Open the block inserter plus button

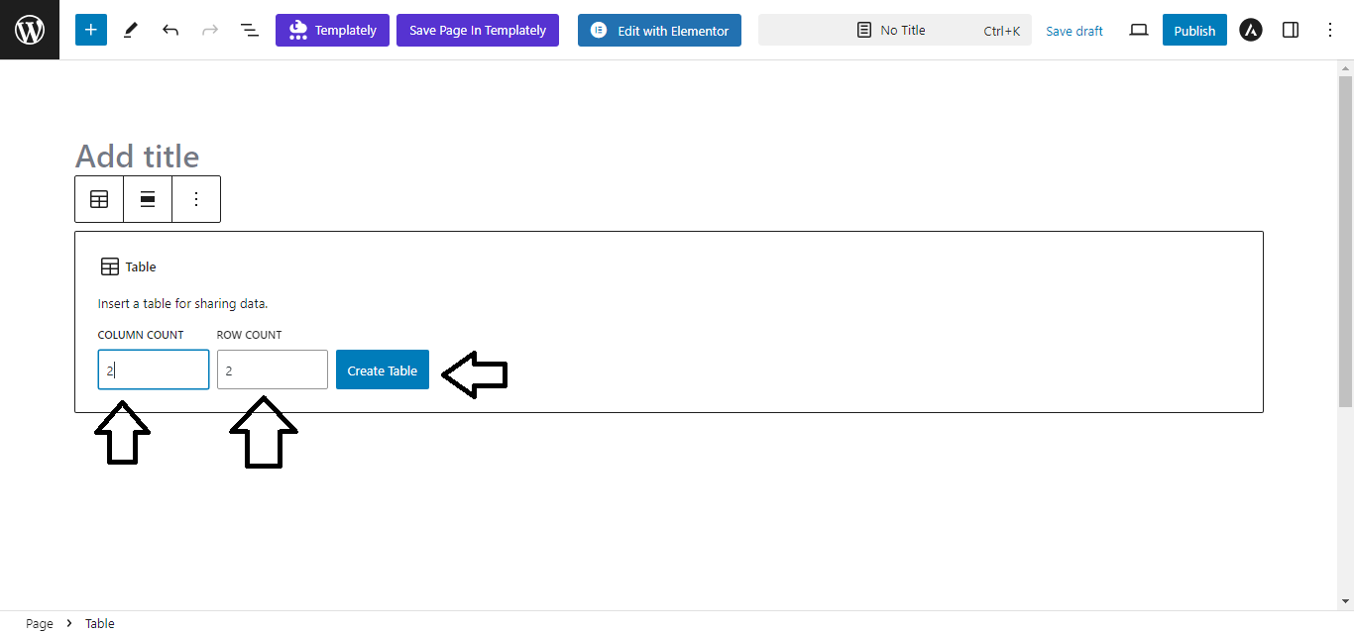coord(90,30)
